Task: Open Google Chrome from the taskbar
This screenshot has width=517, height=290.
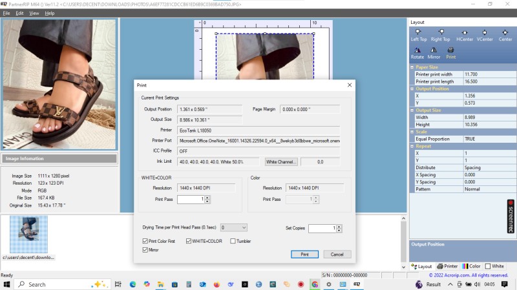Action: pos(315,284)
